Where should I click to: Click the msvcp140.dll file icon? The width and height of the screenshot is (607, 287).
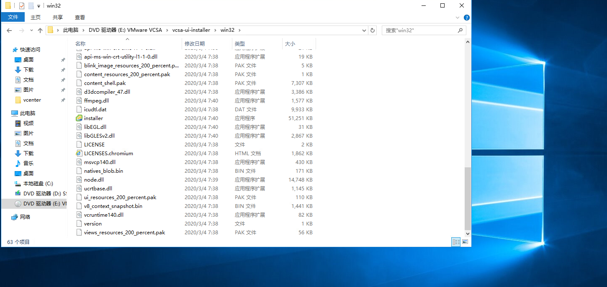[x=79, y=162]
